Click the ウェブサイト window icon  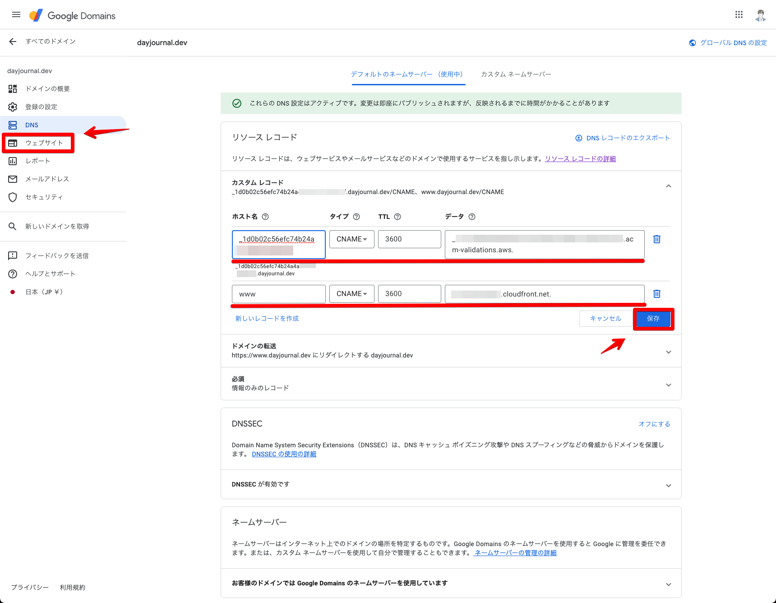[13, 143]
